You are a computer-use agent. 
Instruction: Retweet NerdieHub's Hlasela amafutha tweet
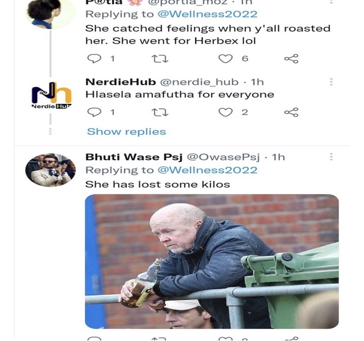tap(160, 113)
